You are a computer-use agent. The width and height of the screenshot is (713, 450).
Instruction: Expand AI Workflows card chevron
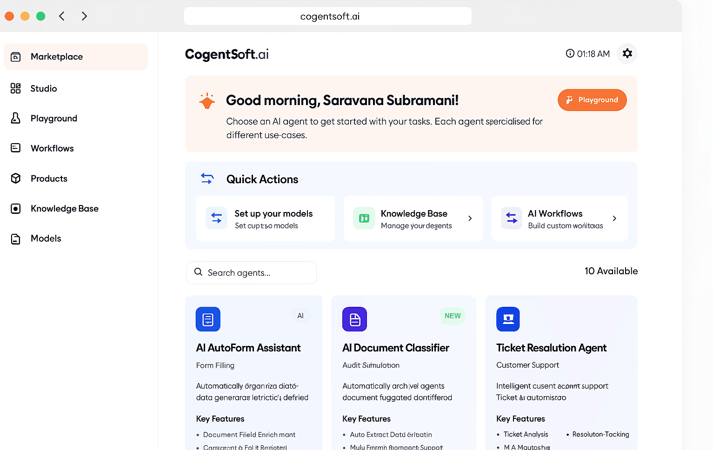click(614, 218)
